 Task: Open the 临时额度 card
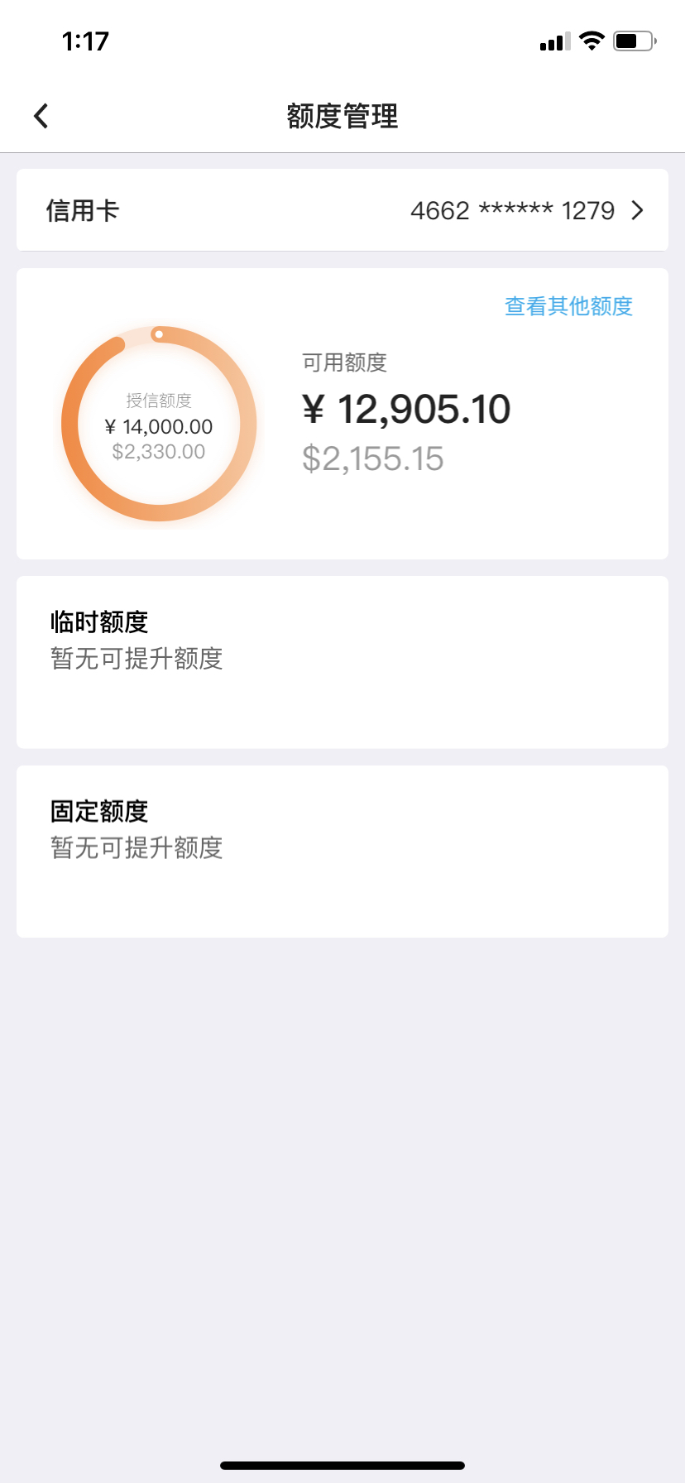pyautogui.click(x=342, y=662)
